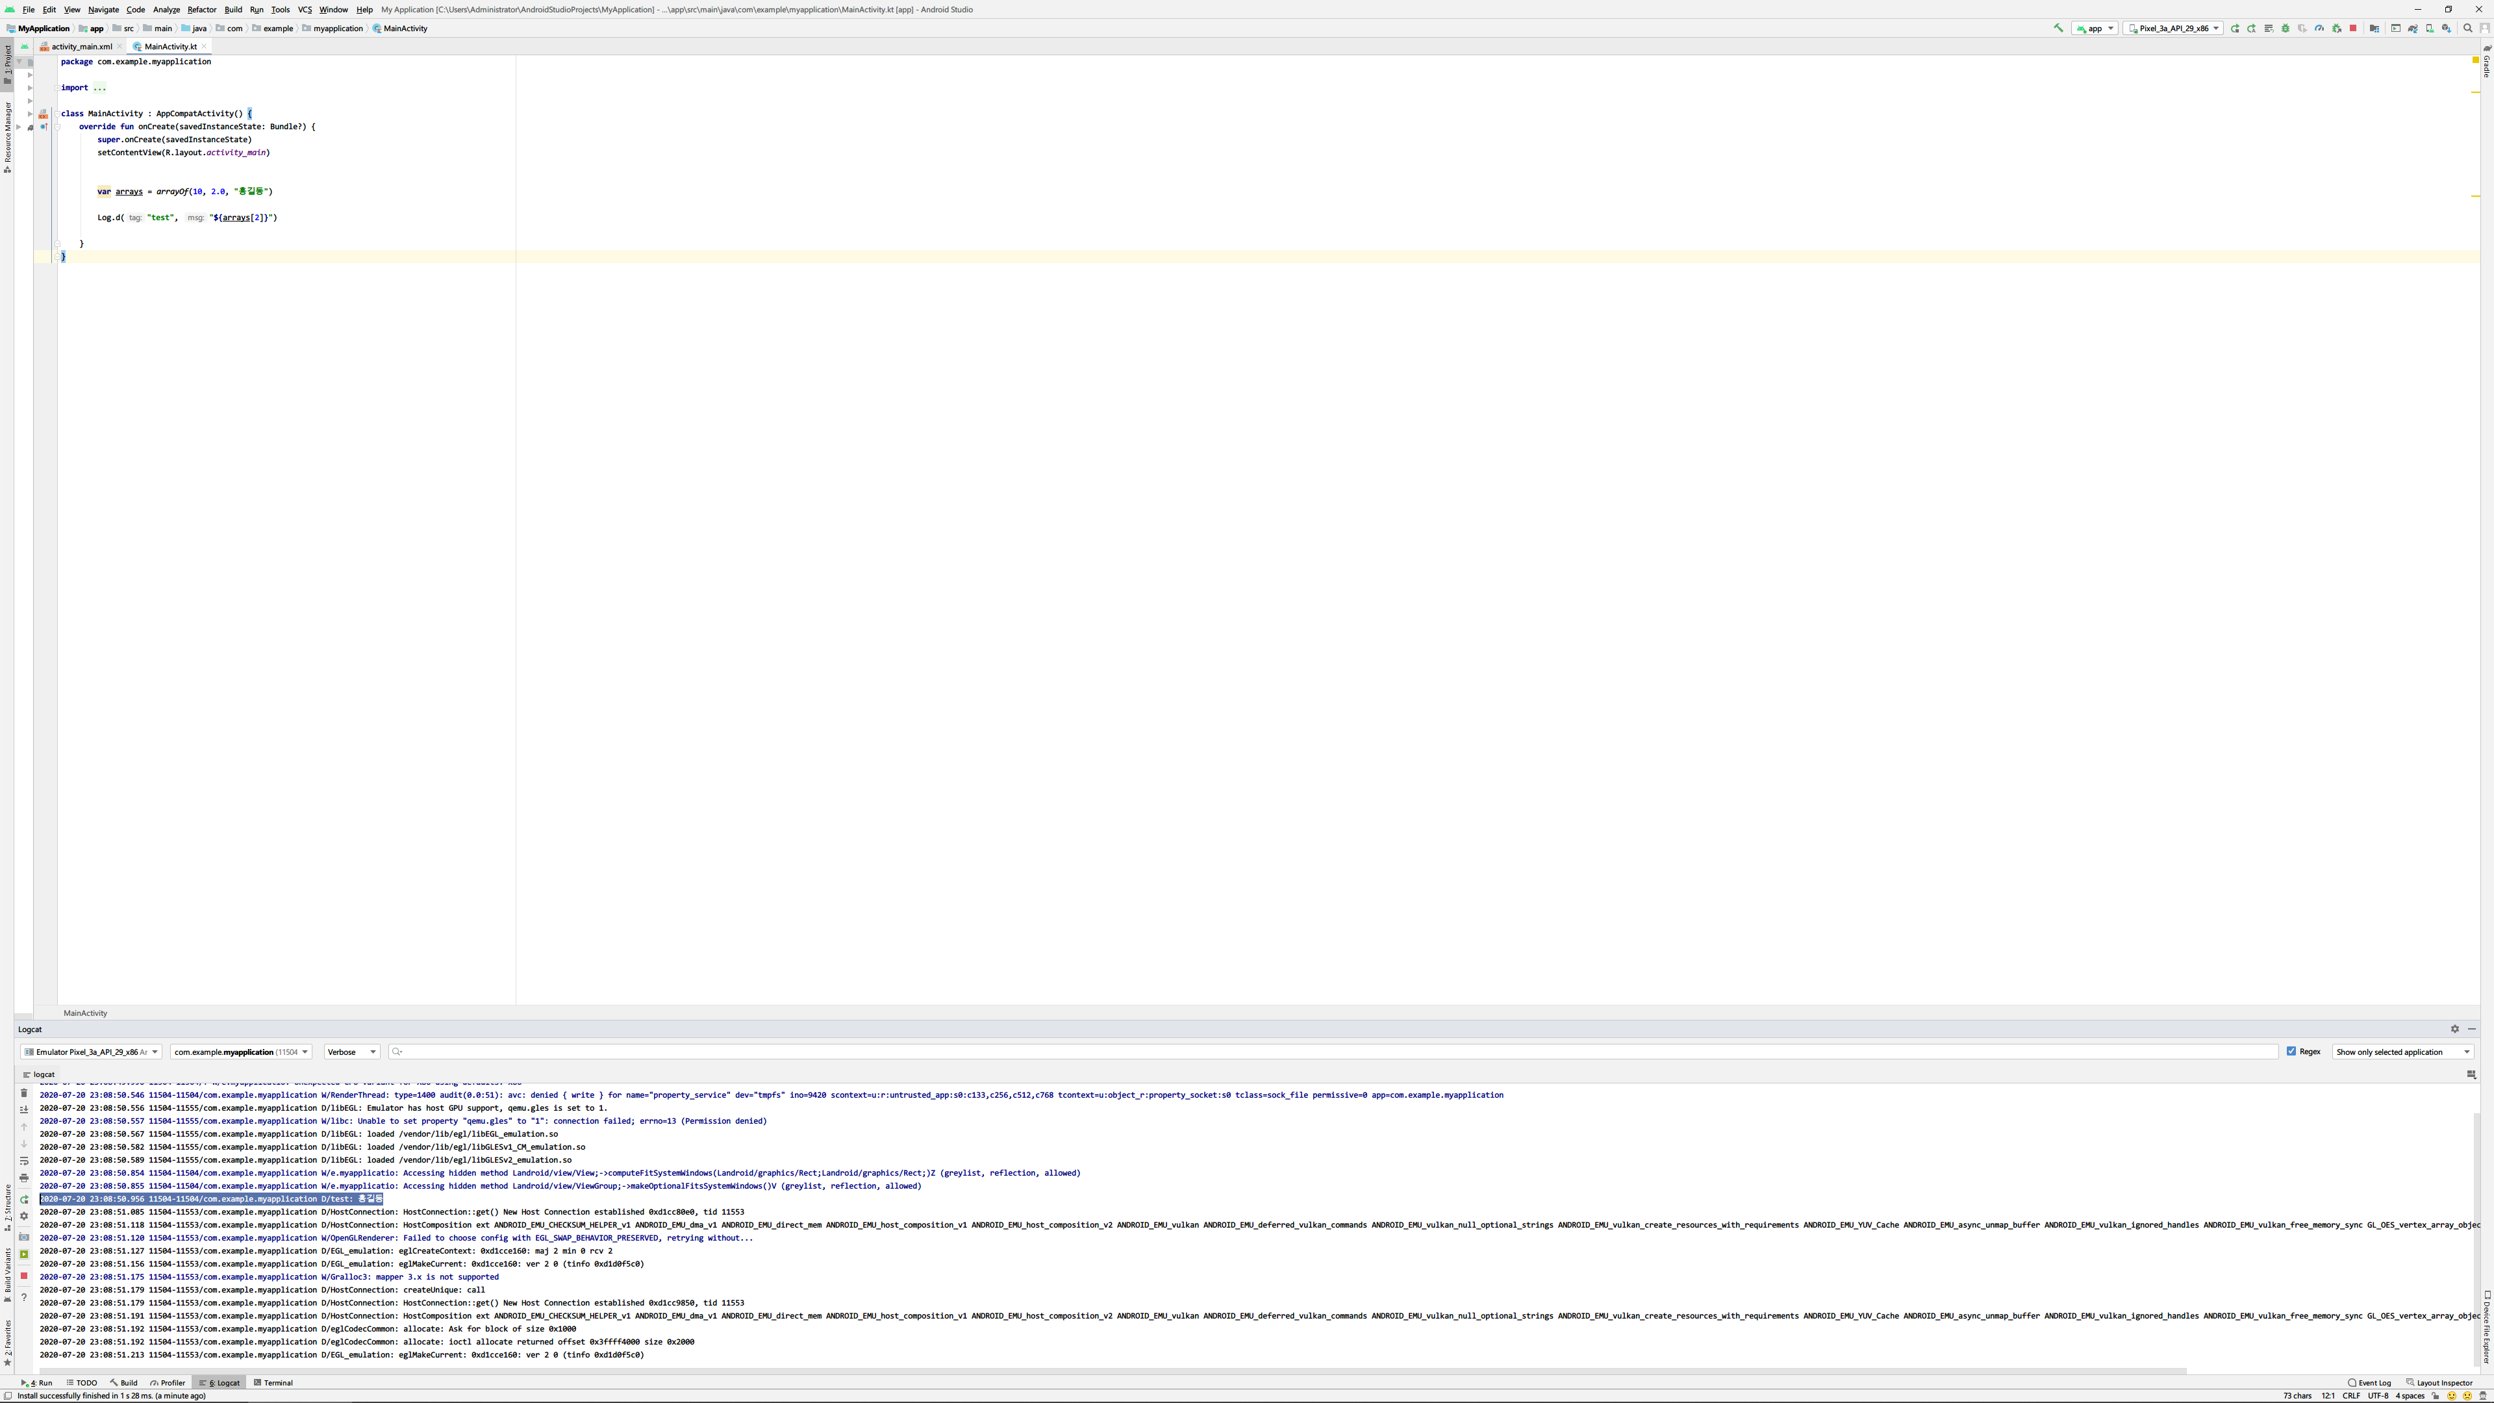Toggle the Regex checkbox in Logcat
This screenshot has width=2494, height=1403.
click(2291, 1052)
